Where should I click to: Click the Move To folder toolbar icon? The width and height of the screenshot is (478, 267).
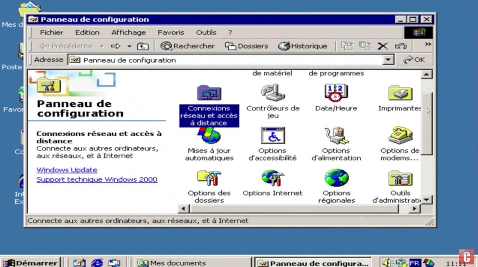[x=347, y=46]
